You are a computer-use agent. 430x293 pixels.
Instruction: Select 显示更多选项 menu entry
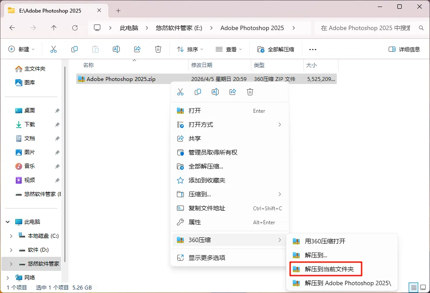(x=230, y=258)
